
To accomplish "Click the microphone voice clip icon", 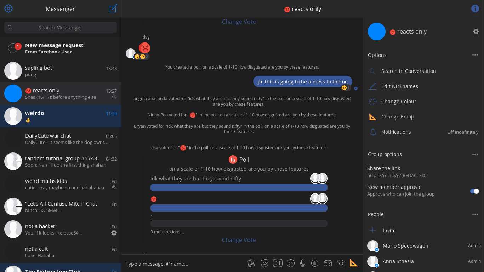I will tap(303, 263).
